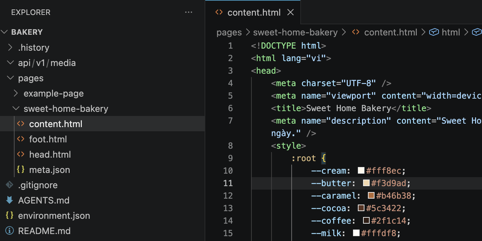
Task: Collapse the sweet-home-bakery folder chevron
Action: pos(16,108)
